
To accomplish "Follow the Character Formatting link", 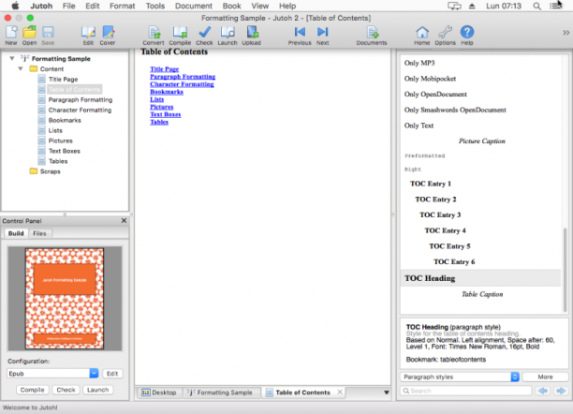I will 182,84.
